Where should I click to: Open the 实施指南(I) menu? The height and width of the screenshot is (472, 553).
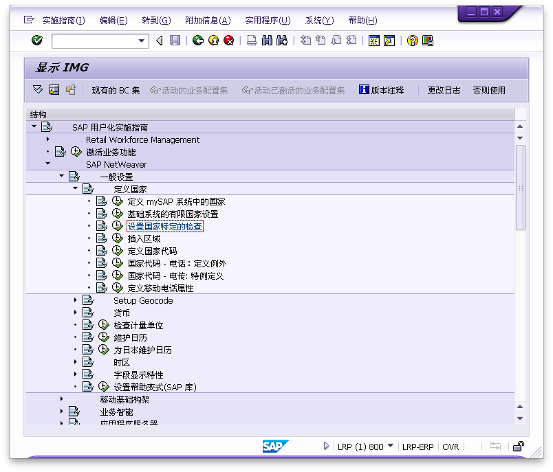click(x=63, y=21)
